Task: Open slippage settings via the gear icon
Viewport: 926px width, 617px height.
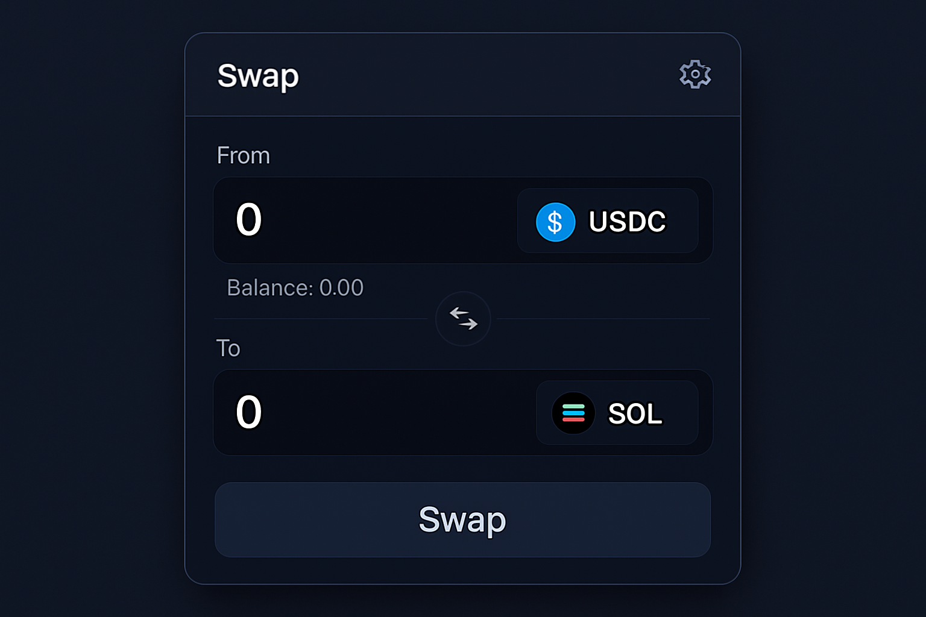Action: tap(694, 75)
